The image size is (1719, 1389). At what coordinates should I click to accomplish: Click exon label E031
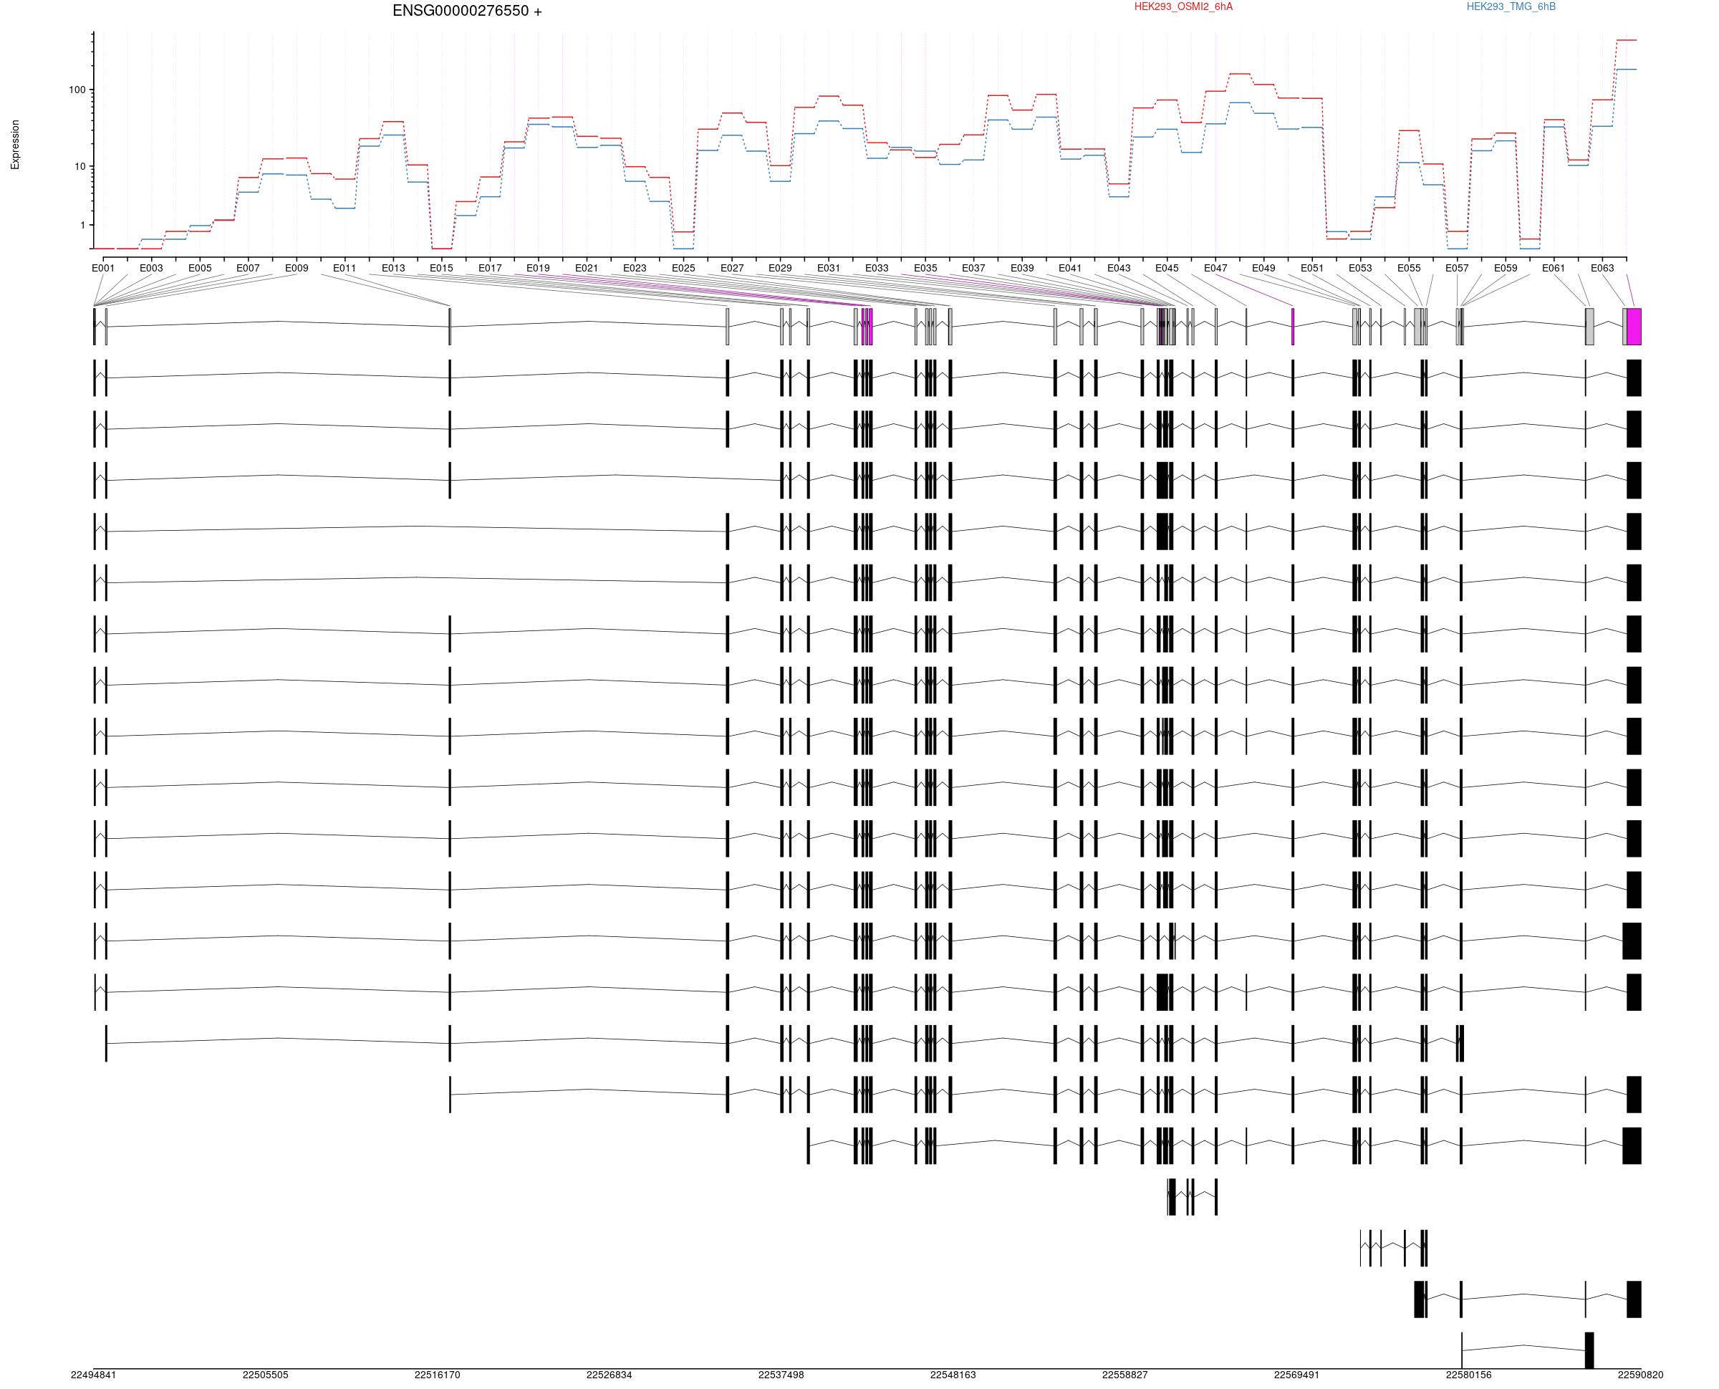829,268
